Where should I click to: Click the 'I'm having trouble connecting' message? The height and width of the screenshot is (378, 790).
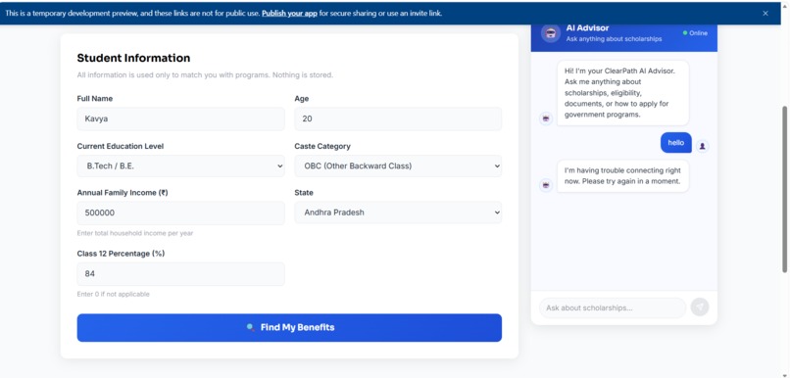(x=622, y=175)
